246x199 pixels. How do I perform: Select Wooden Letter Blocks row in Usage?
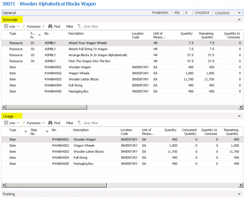88,152
